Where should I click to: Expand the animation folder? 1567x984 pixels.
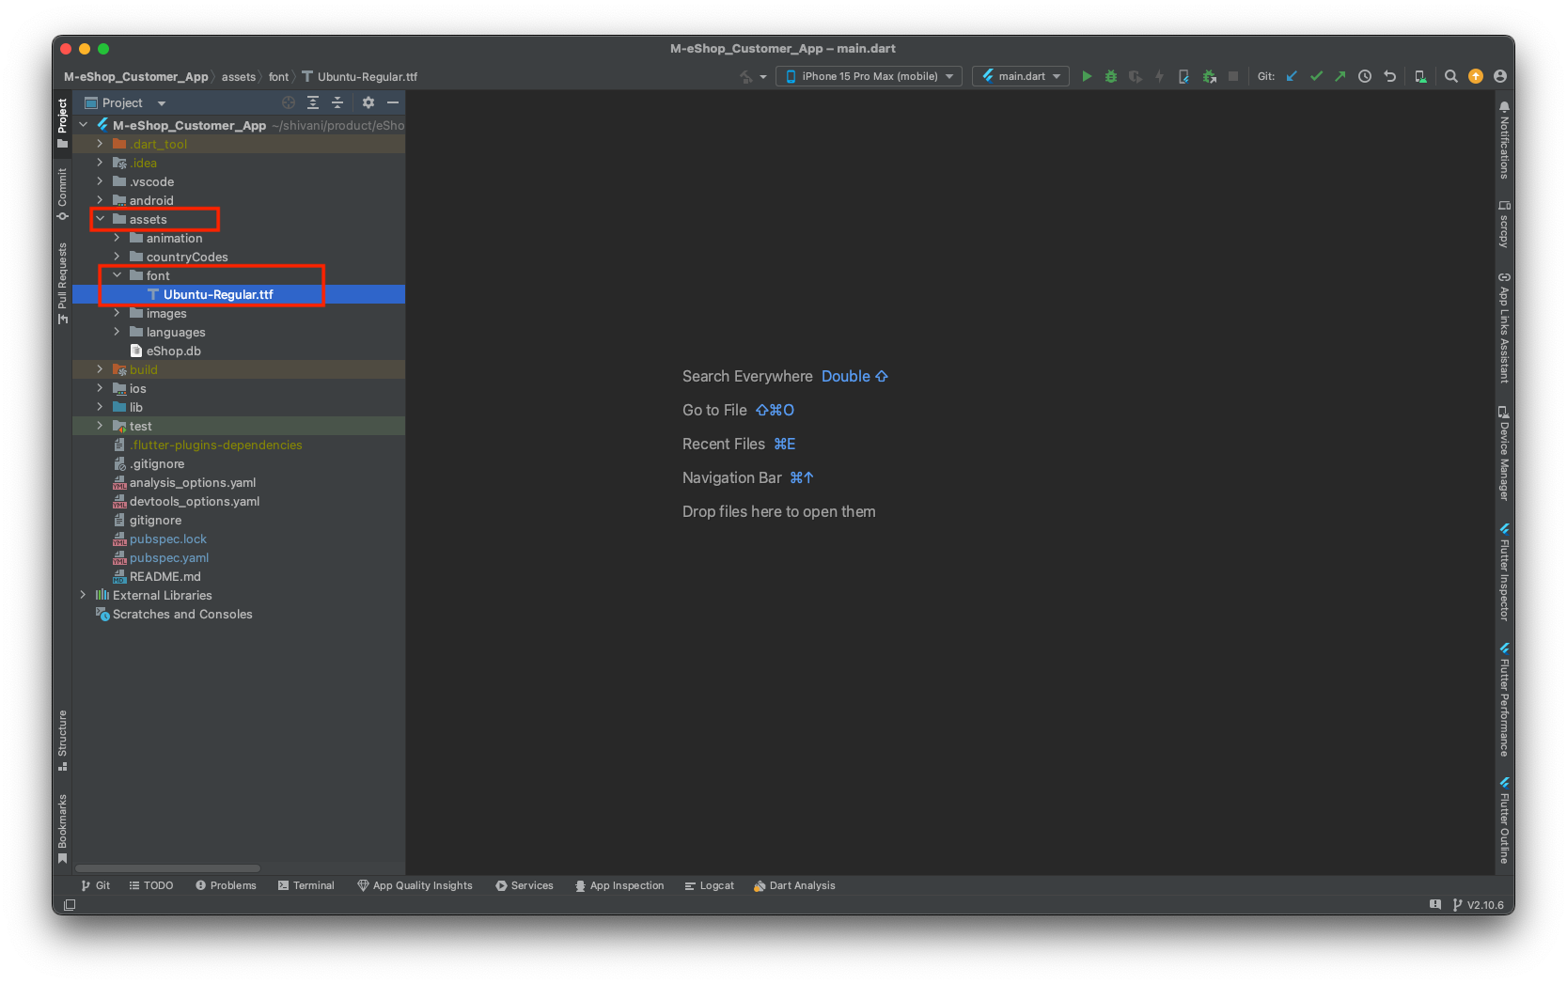117,238
